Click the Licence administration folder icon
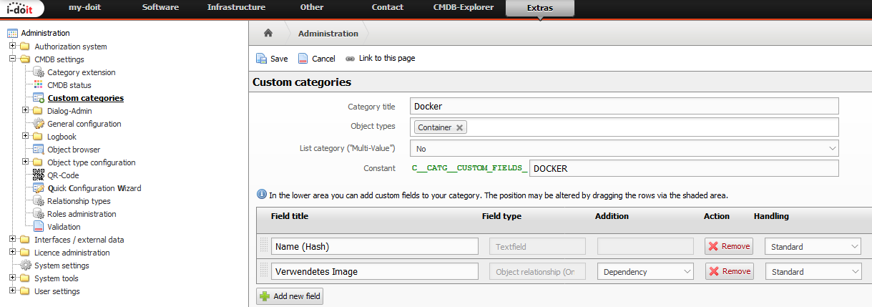The width and height of the screenshot is (872, 307). [25, 253]
